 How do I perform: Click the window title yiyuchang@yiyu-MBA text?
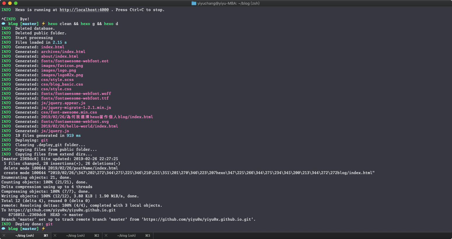[228, 3]
